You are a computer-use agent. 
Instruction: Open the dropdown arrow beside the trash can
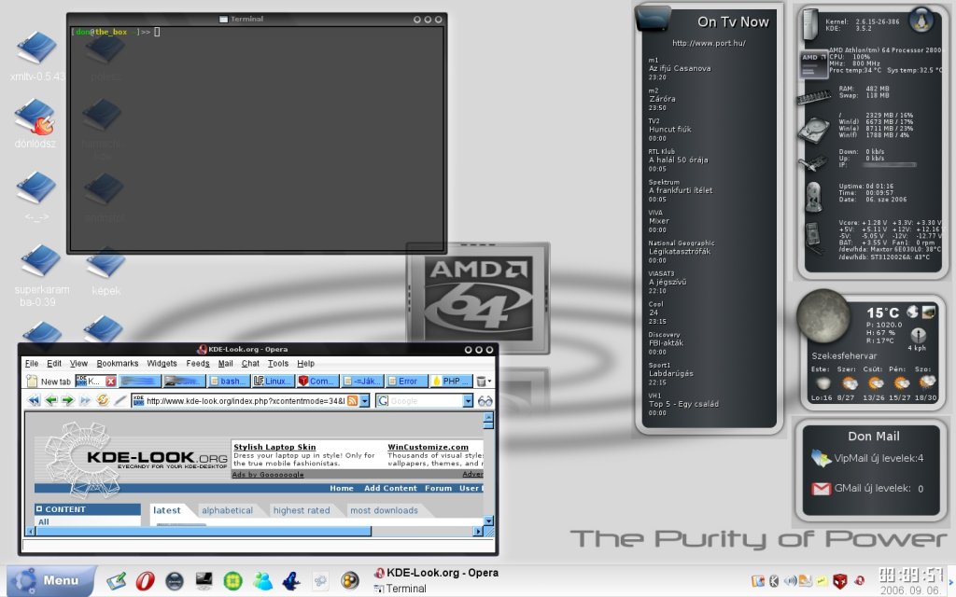[489, 382]
